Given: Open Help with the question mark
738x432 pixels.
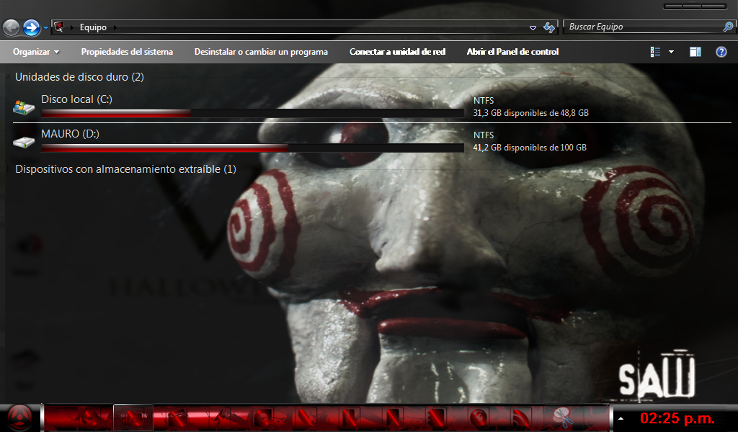Looking at the screenshot, I should click(x=721, y=52).
